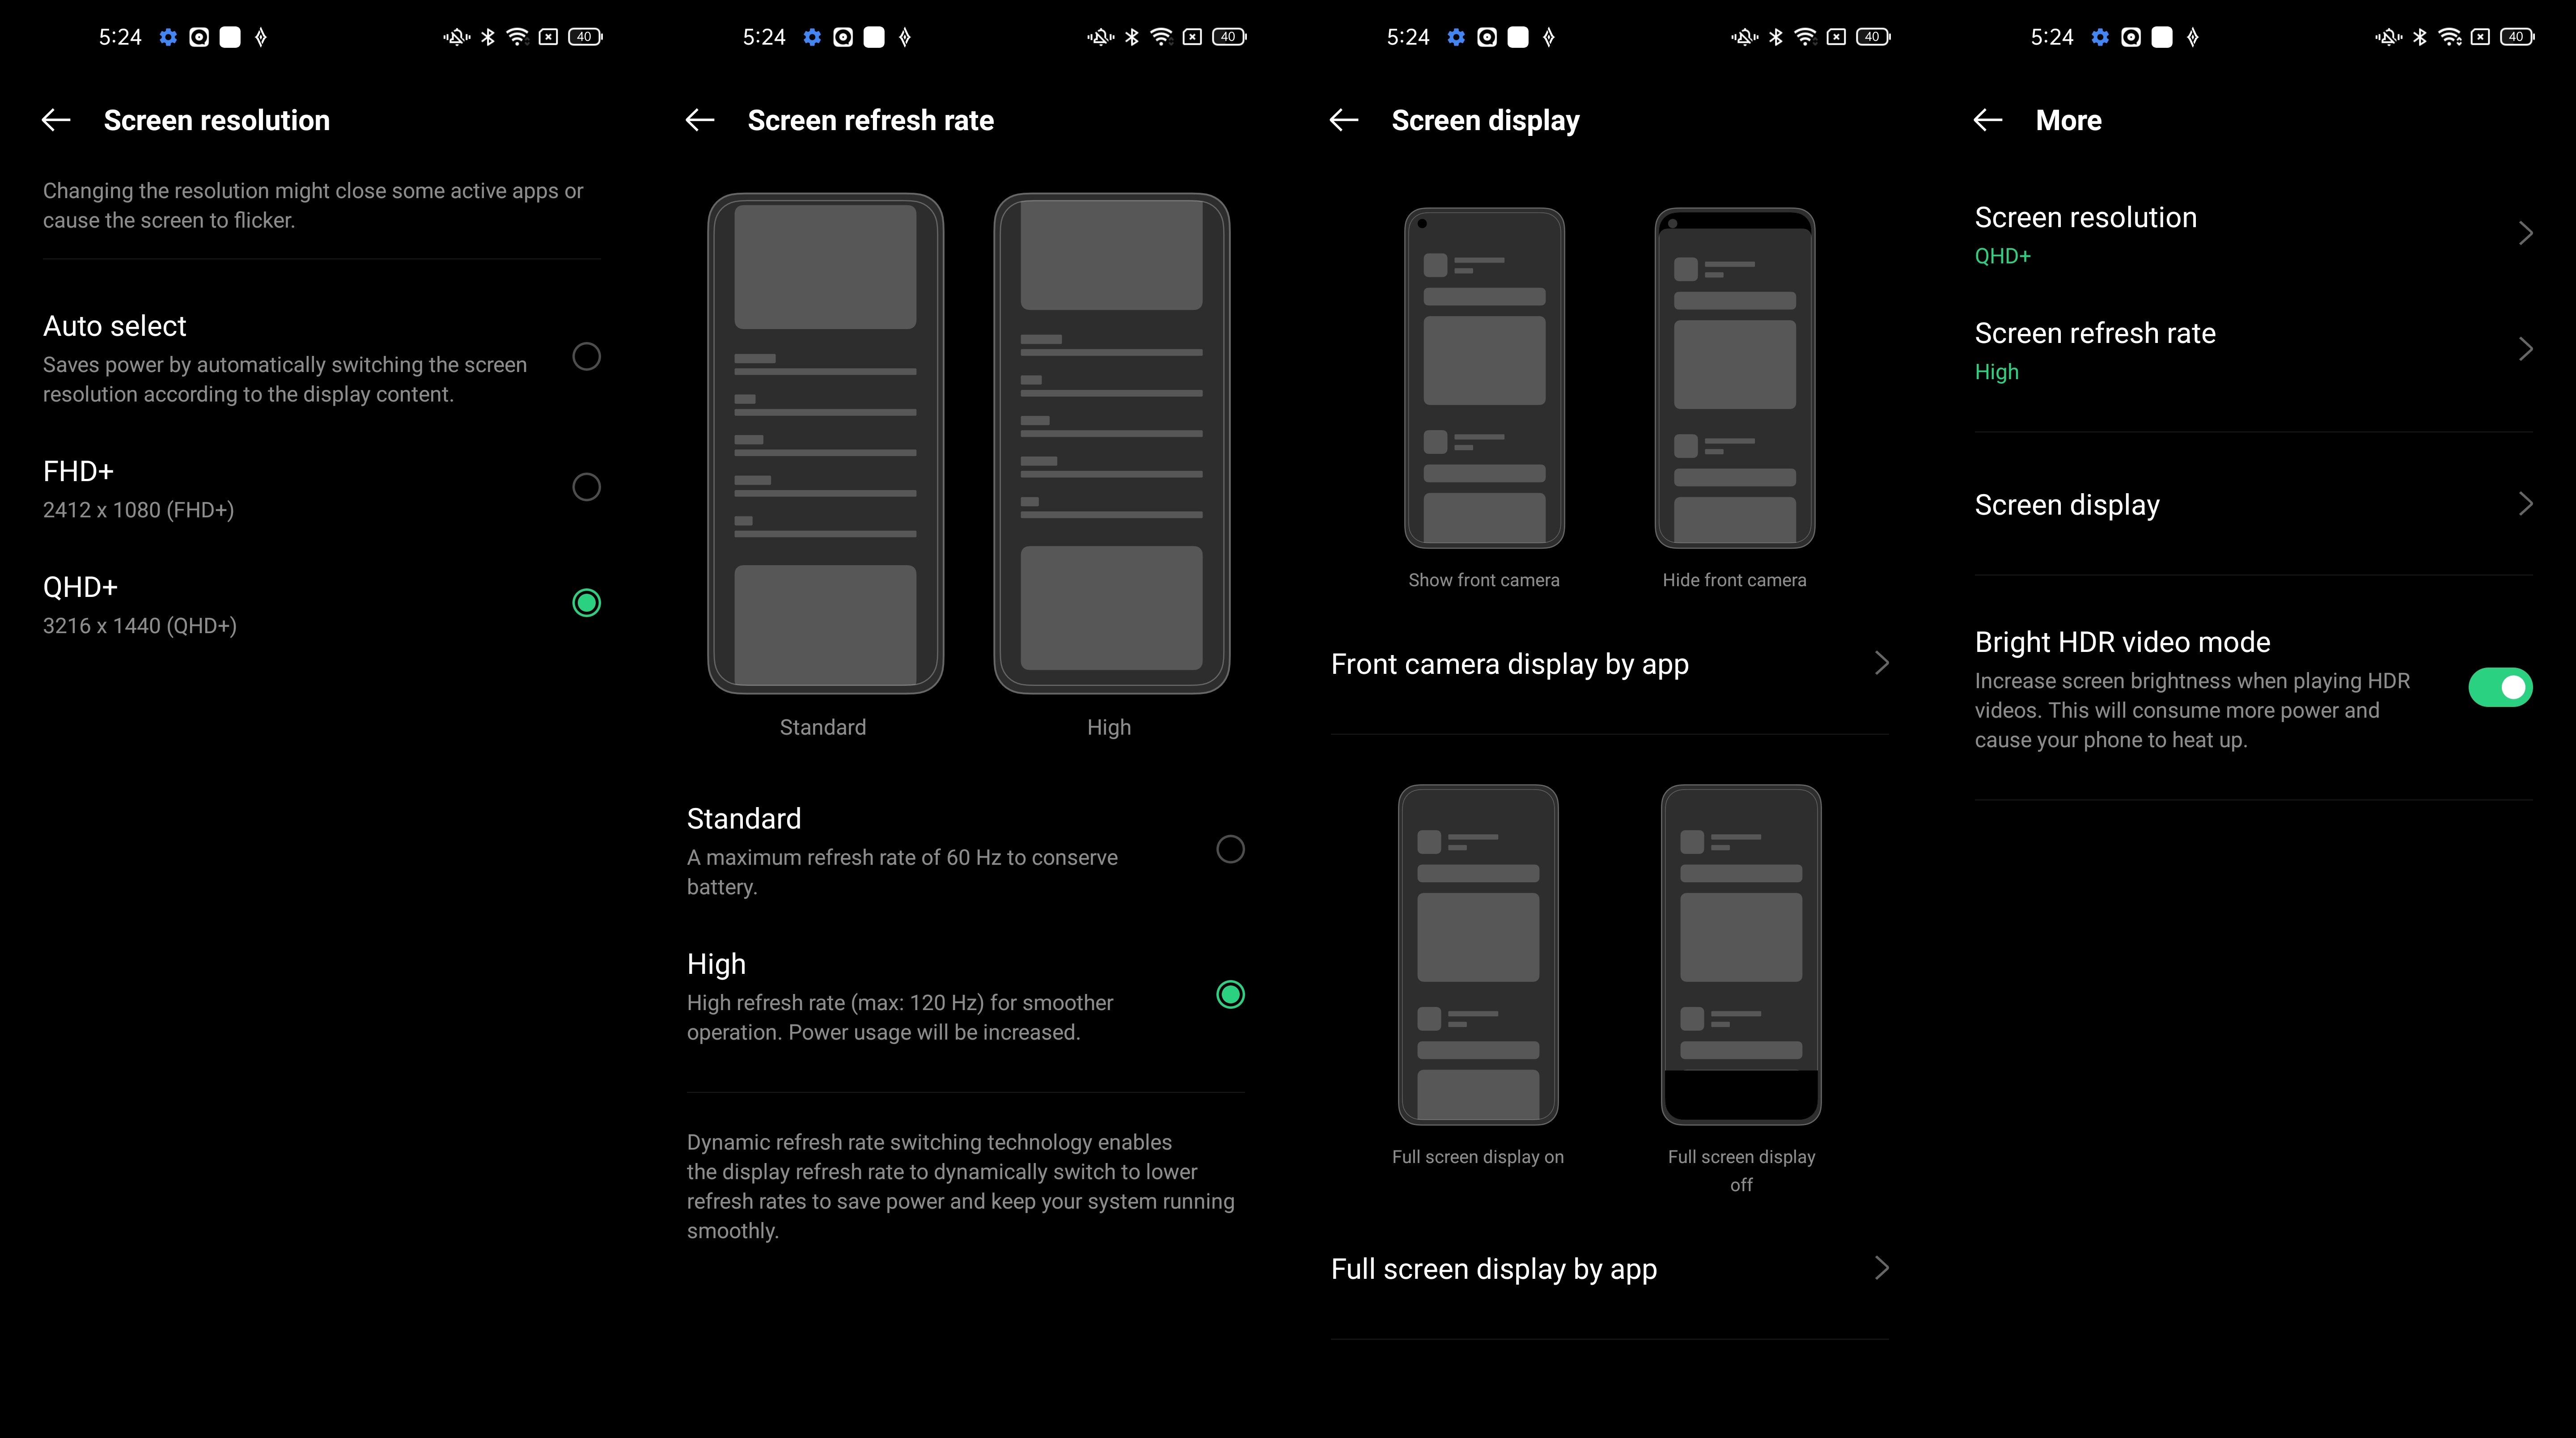Open the Screen refresh rate chevron on More page

(x=2525, y=349)
